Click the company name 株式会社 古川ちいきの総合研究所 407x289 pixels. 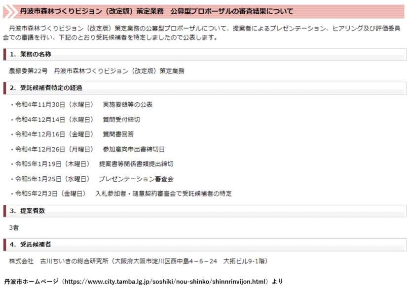click(59, 261)
